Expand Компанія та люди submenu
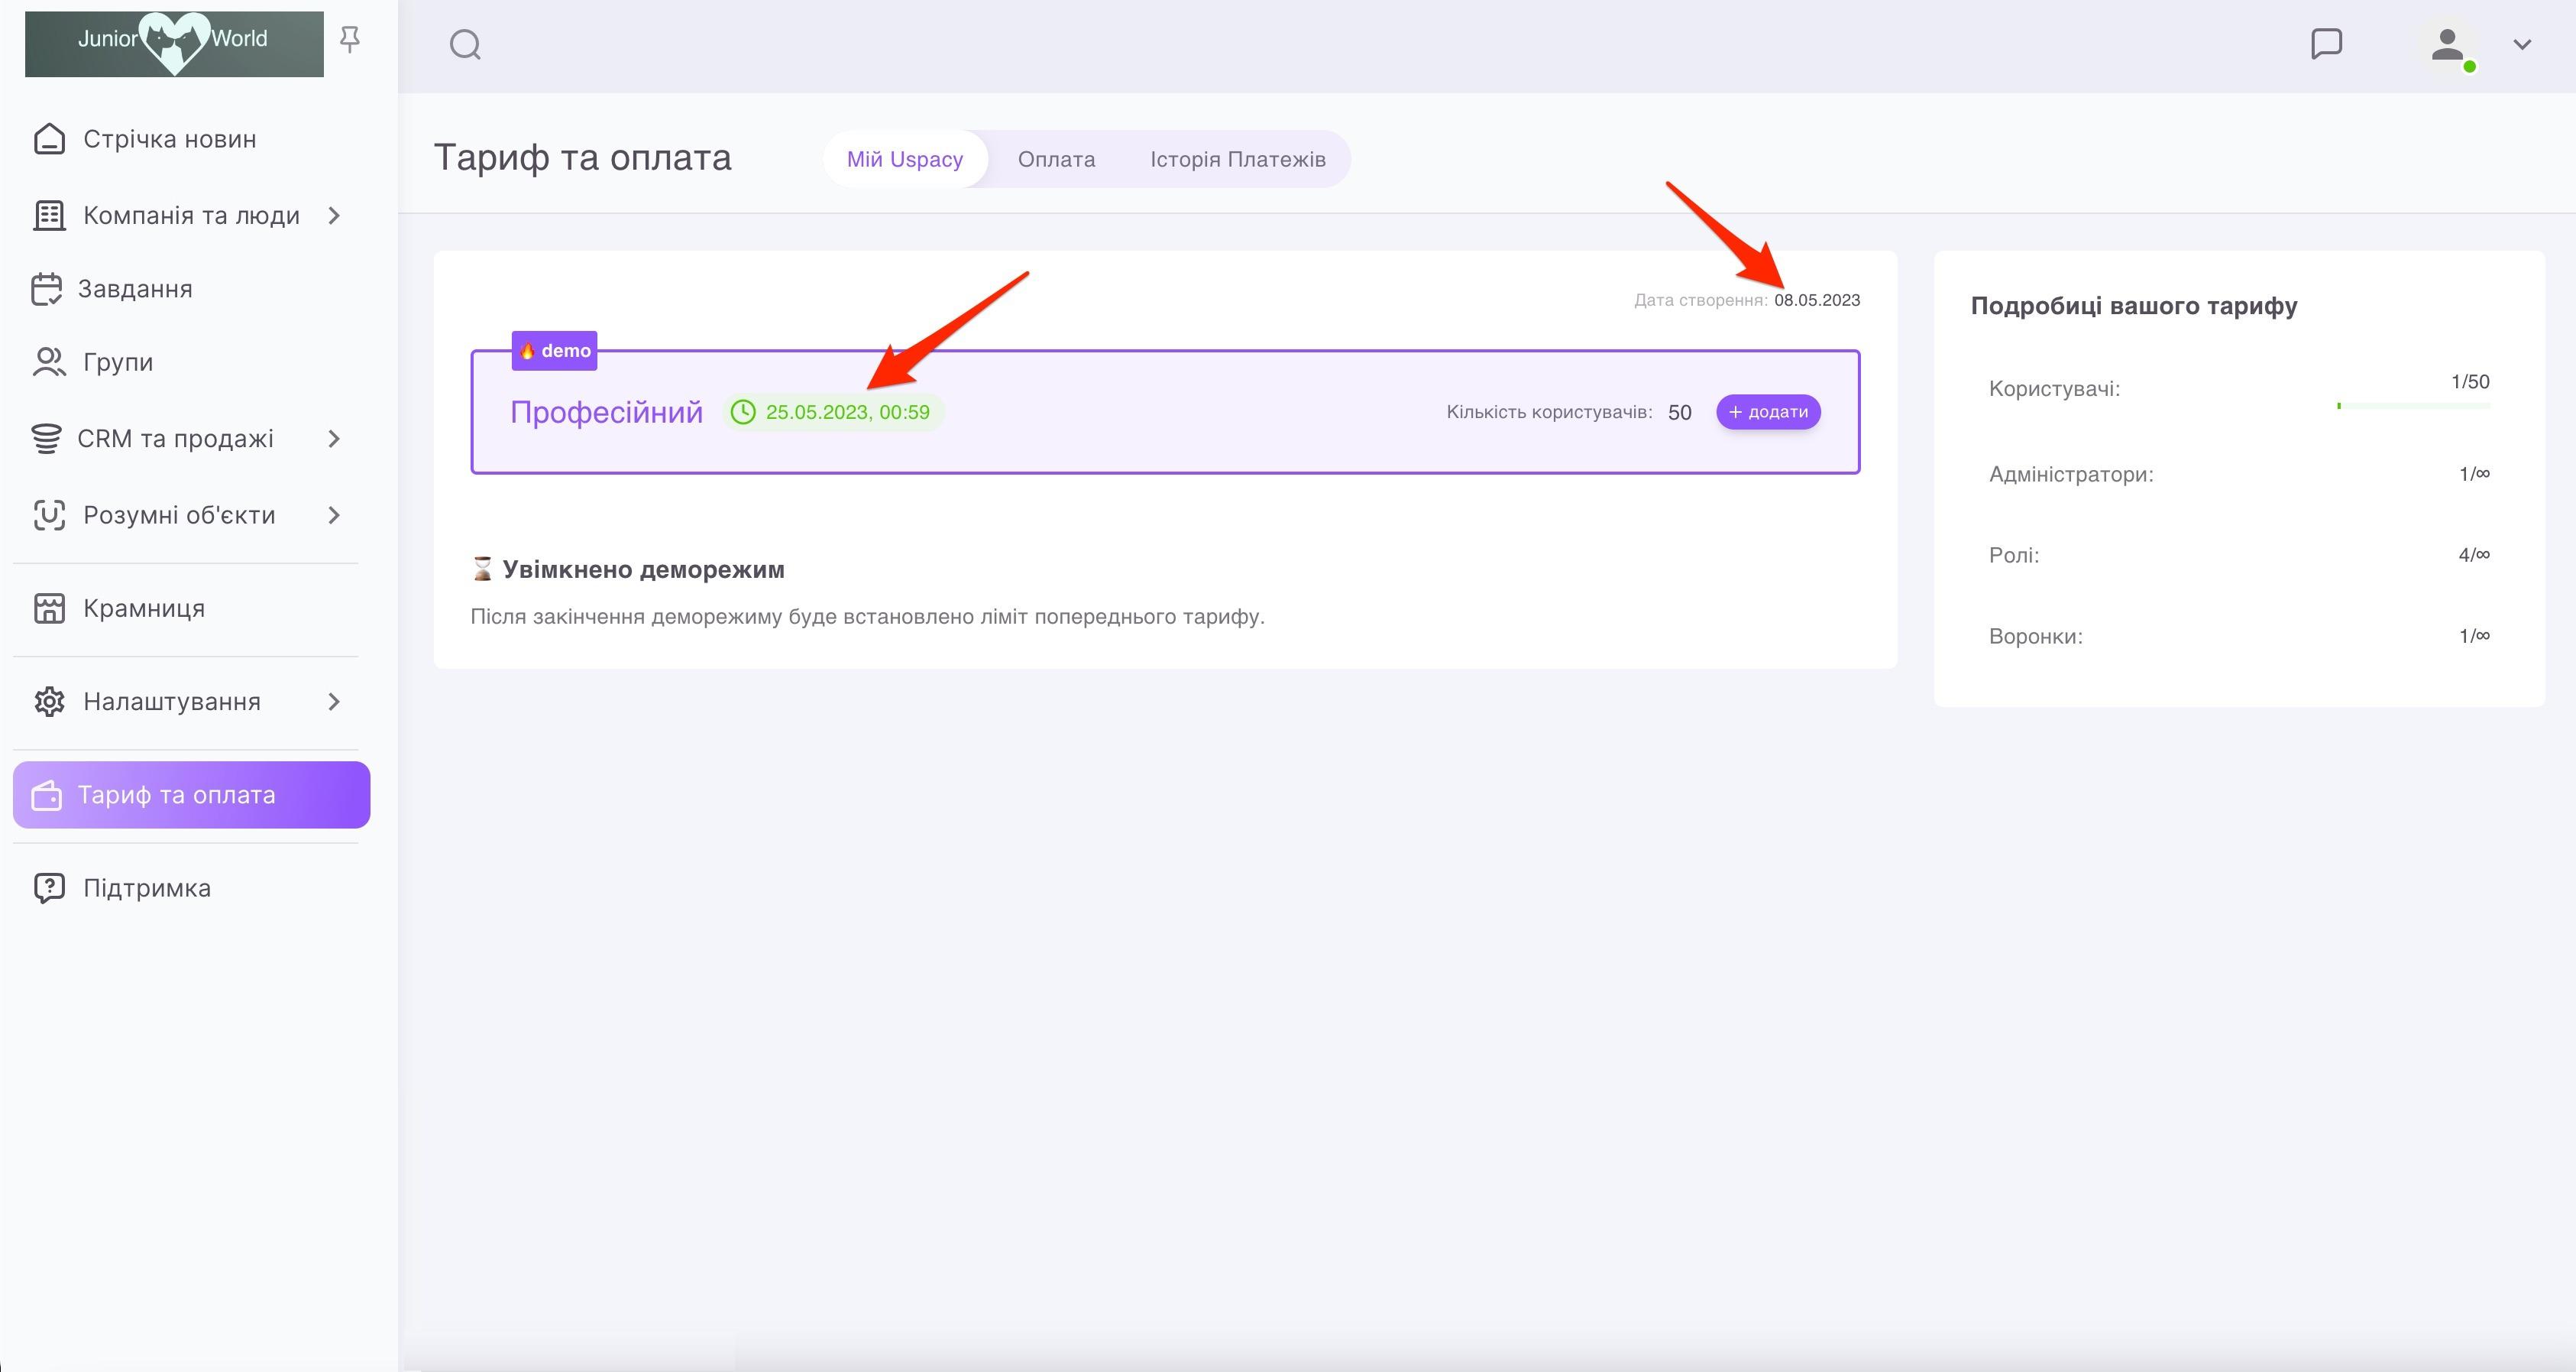 [334, 215]
